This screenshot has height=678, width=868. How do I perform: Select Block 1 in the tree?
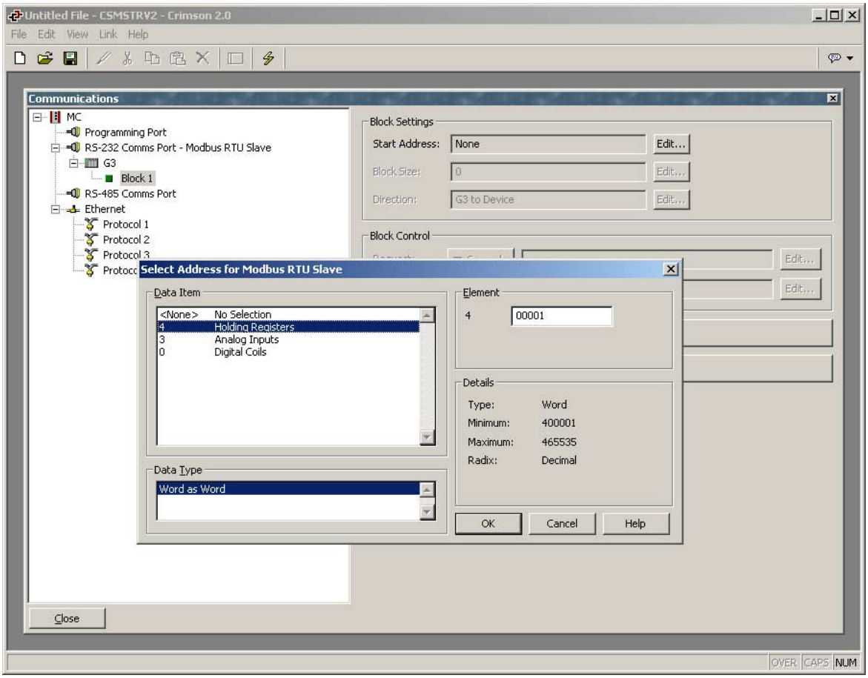pyautogui.click(x=136, y=179)
